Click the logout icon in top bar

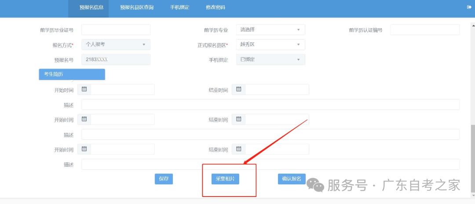point(469,7)
